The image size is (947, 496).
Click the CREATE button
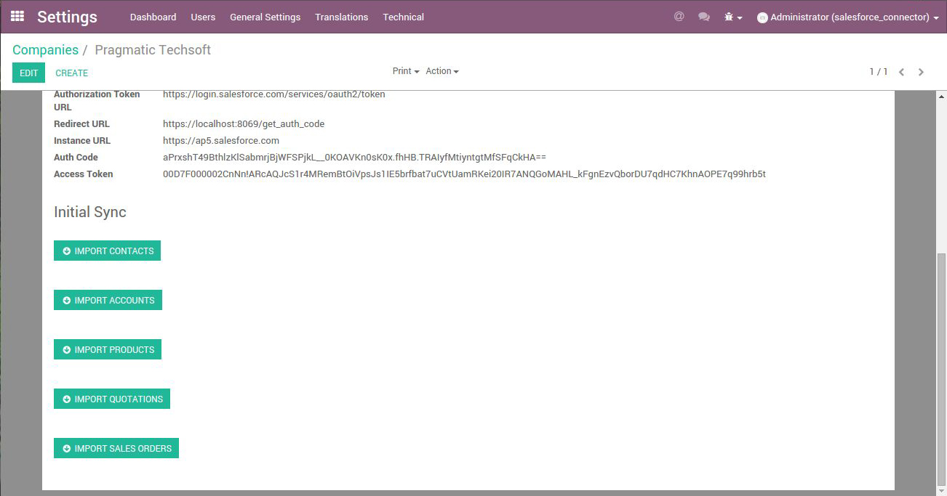tap(71, 73)
